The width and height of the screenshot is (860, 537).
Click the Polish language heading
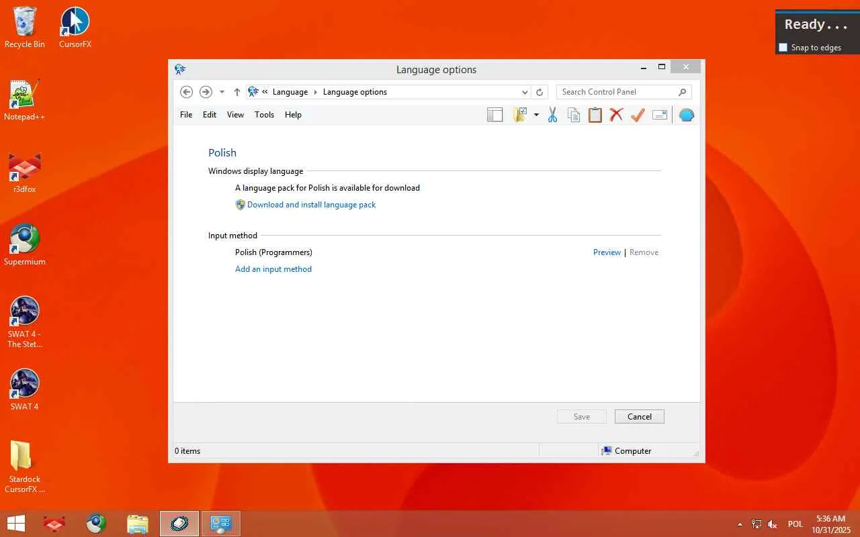coord(222,153)
